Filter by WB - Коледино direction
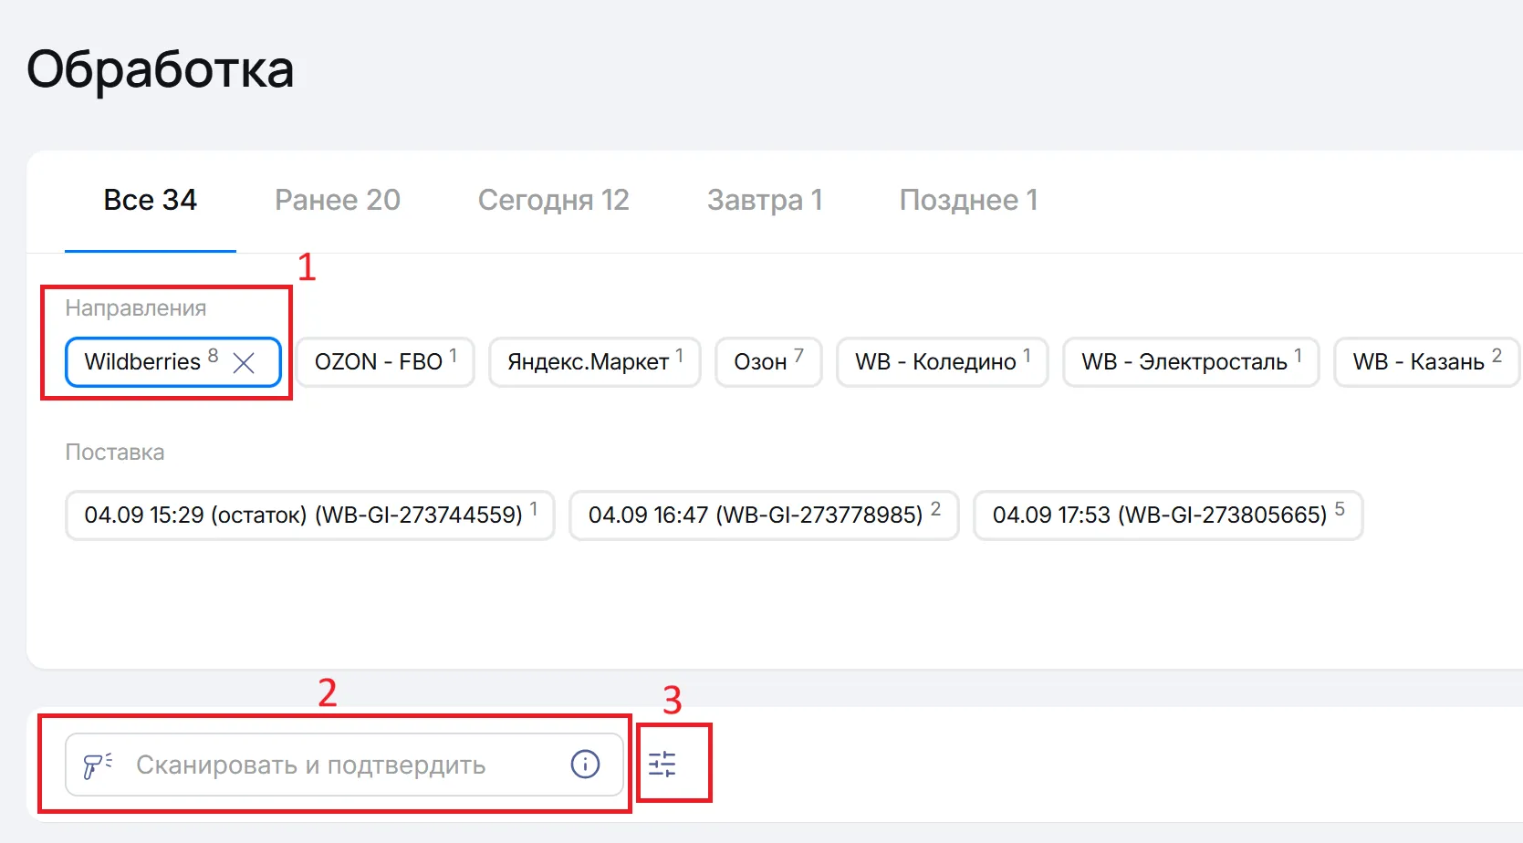Image resolution: width=1523 pixels, height=843 pixels. [x=943, y=362]
